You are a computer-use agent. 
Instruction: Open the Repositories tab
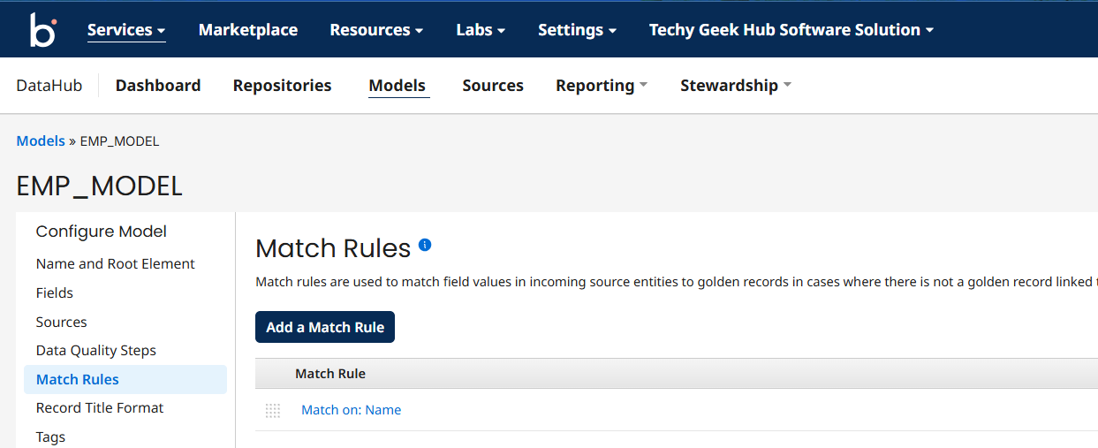pos(282,86)
